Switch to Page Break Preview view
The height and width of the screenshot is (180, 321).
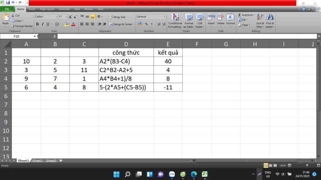click(275, 166)
